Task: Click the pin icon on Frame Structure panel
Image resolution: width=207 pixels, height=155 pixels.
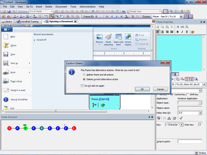Action: coord(149,117)
